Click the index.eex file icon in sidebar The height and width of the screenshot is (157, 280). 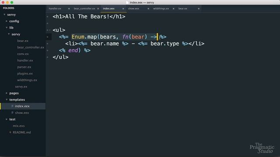pos(12,106)
